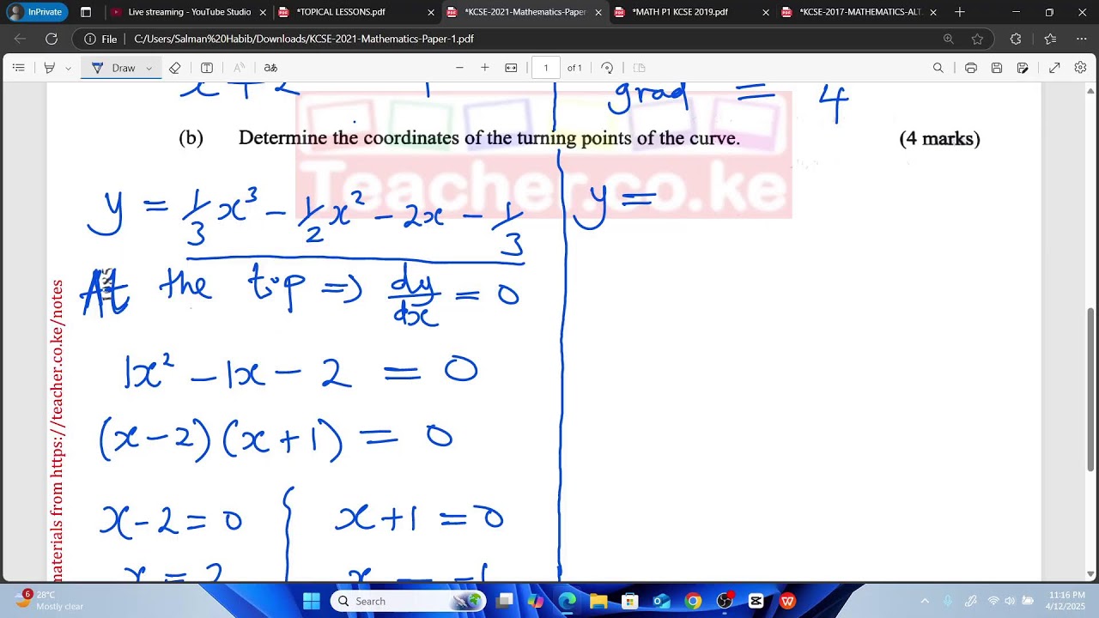The height and width of the screenshot is (618, 1099).
Task: Click the Page view icon
Action: (639, 68)
